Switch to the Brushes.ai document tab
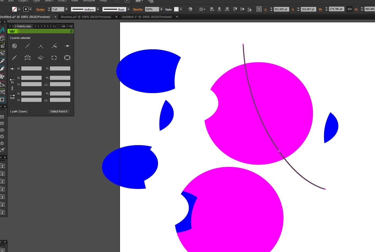Image resolution: width=375 pixels, height=252 pixels. click(86, 17)
